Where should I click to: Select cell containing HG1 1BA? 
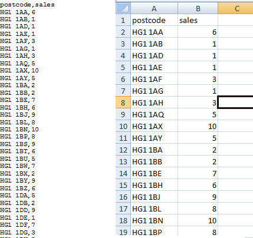pos(154,150)
